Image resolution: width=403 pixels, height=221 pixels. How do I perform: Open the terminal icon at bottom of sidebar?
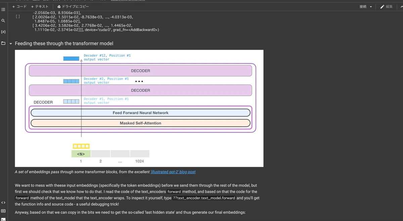(x=3, y=219)
